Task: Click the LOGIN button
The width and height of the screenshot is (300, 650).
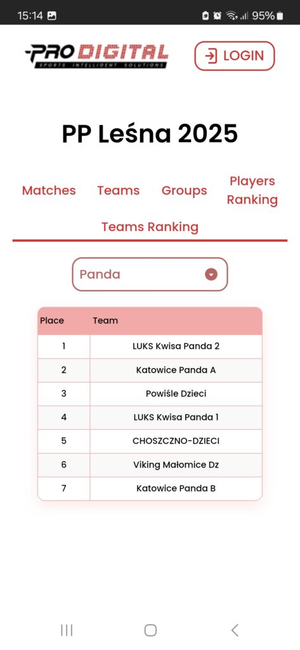Action: coord(235,56)
